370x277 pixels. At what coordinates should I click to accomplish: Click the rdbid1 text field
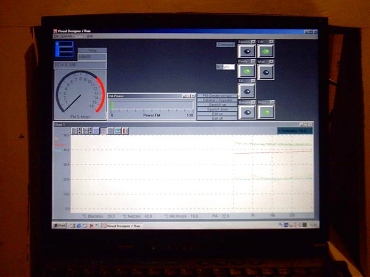coord(92,57)
